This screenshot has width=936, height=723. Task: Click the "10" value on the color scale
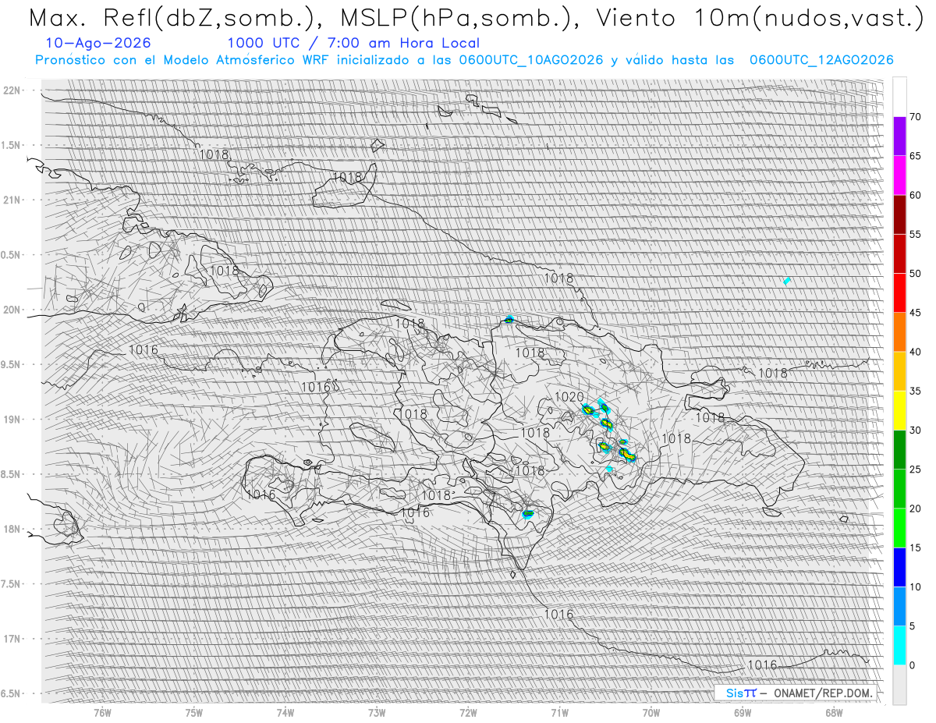click(915, 587)
